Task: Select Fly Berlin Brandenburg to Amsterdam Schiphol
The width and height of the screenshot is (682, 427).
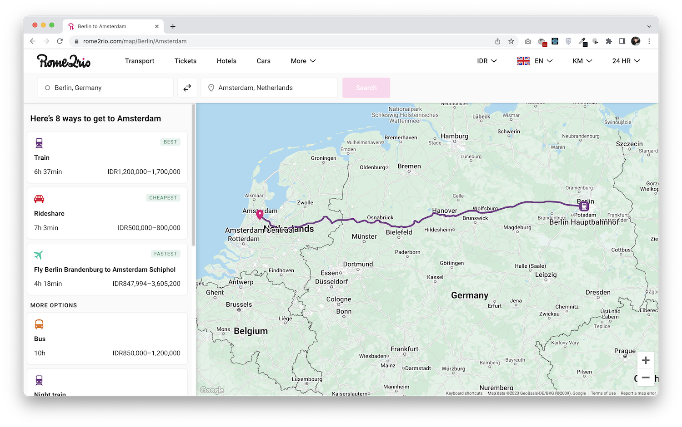Action: [107, 269]
